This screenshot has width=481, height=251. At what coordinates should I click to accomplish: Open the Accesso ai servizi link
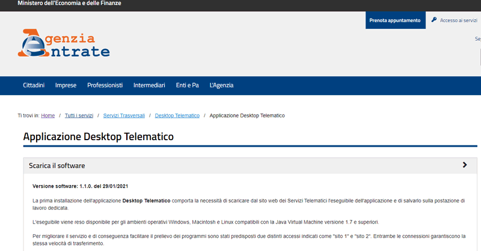[458, 20]
